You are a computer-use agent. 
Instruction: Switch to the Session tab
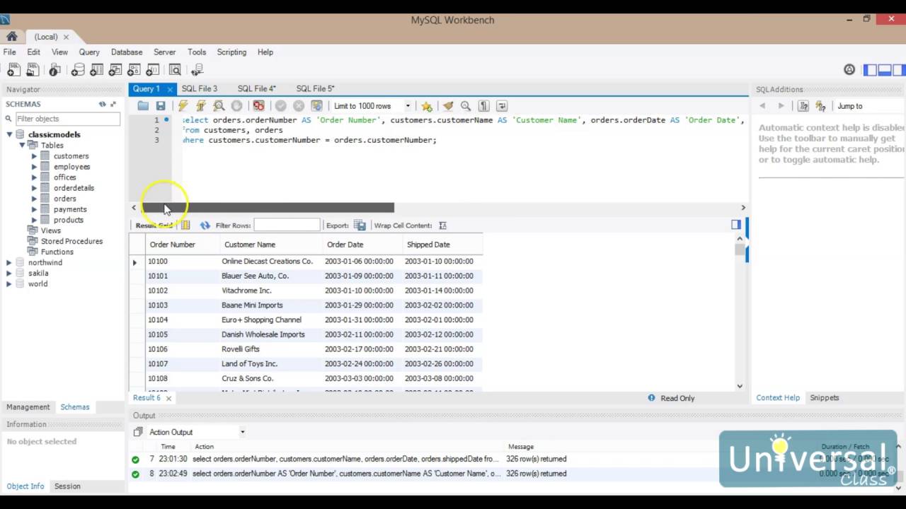[x=67, y=486]
